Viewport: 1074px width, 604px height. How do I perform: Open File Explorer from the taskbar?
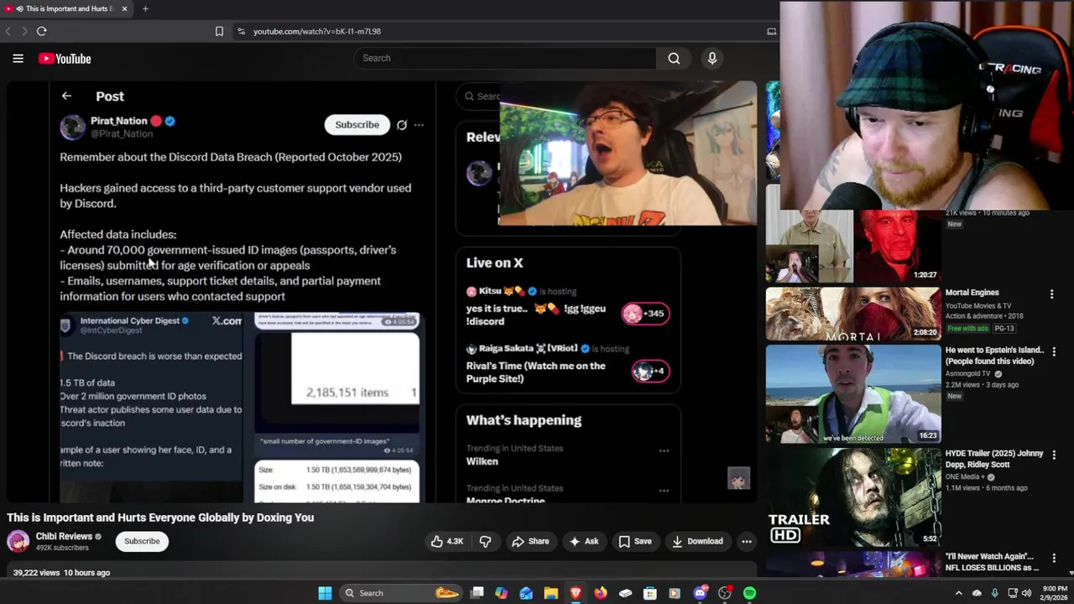point(551,593)
